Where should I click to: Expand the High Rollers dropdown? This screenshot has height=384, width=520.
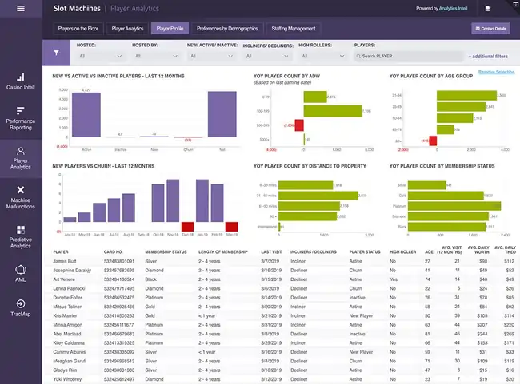[322, 57]
